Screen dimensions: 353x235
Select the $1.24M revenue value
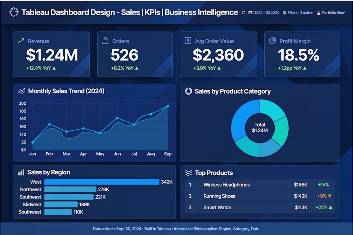click(52, 55)
